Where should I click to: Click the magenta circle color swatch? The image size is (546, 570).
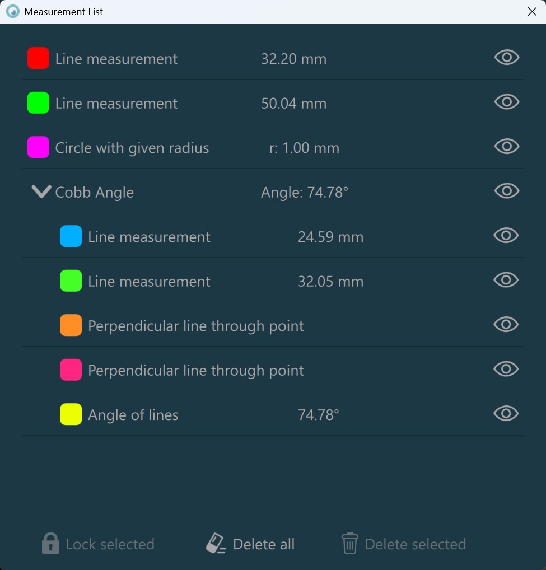[38, 147]
